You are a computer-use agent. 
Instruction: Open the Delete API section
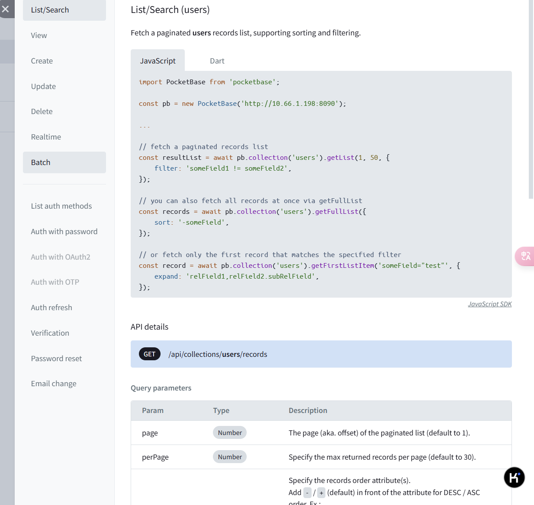pos(42,111)
